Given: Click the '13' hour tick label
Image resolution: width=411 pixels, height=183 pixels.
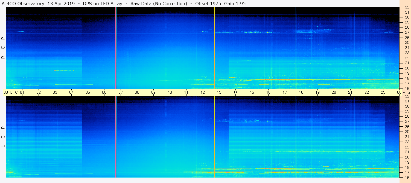Looking at the screenshot, I should [219, 92].
